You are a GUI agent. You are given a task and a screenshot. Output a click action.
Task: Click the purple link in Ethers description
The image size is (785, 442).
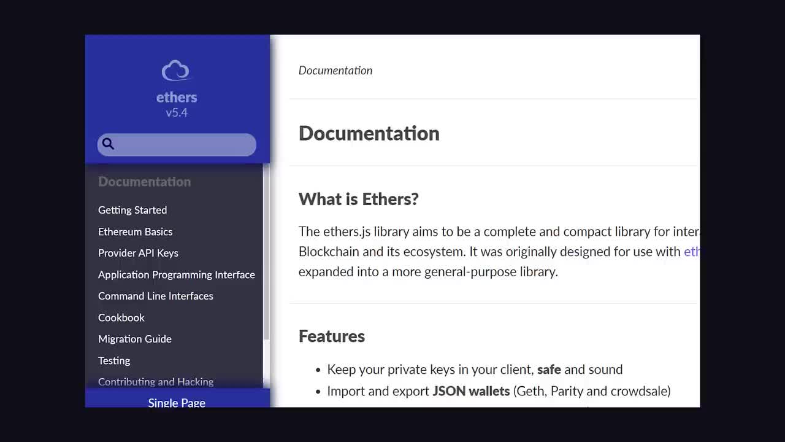(692, 252)
